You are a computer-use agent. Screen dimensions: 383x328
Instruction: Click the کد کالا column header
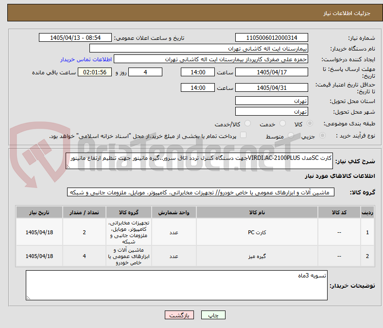[339, 212]
